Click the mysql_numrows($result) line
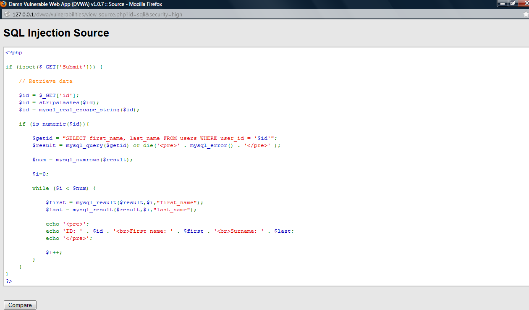 coord(83,160)
